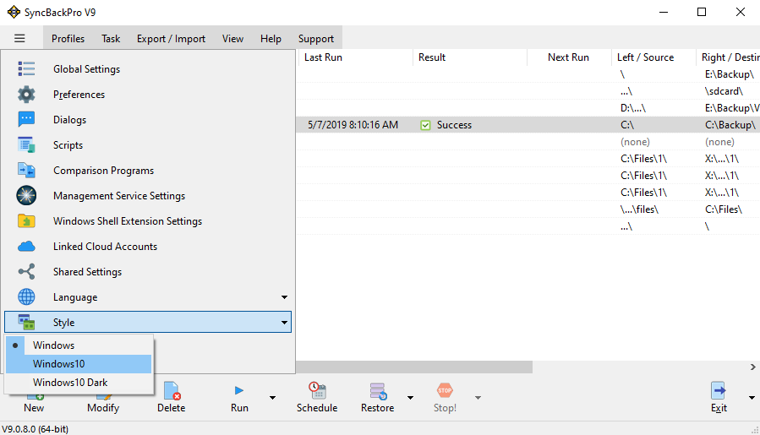This screenshot has height=435, width=760.
Task: Open the Export / Import menu
Action: (171, 38)
